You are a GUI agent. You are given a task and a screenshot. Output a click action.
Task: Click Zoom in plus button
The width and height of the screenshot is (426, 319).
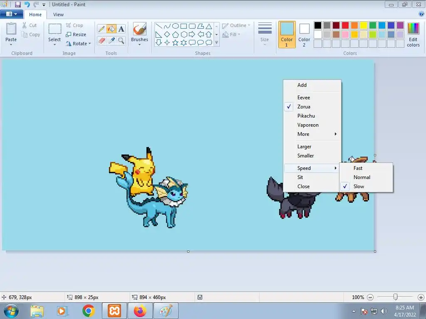(x=421, y=297)
